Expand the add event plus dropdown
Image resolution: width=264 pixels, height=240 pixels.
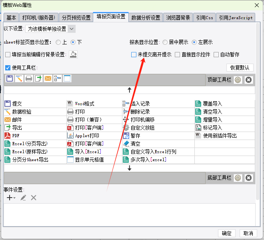(11, 198)
